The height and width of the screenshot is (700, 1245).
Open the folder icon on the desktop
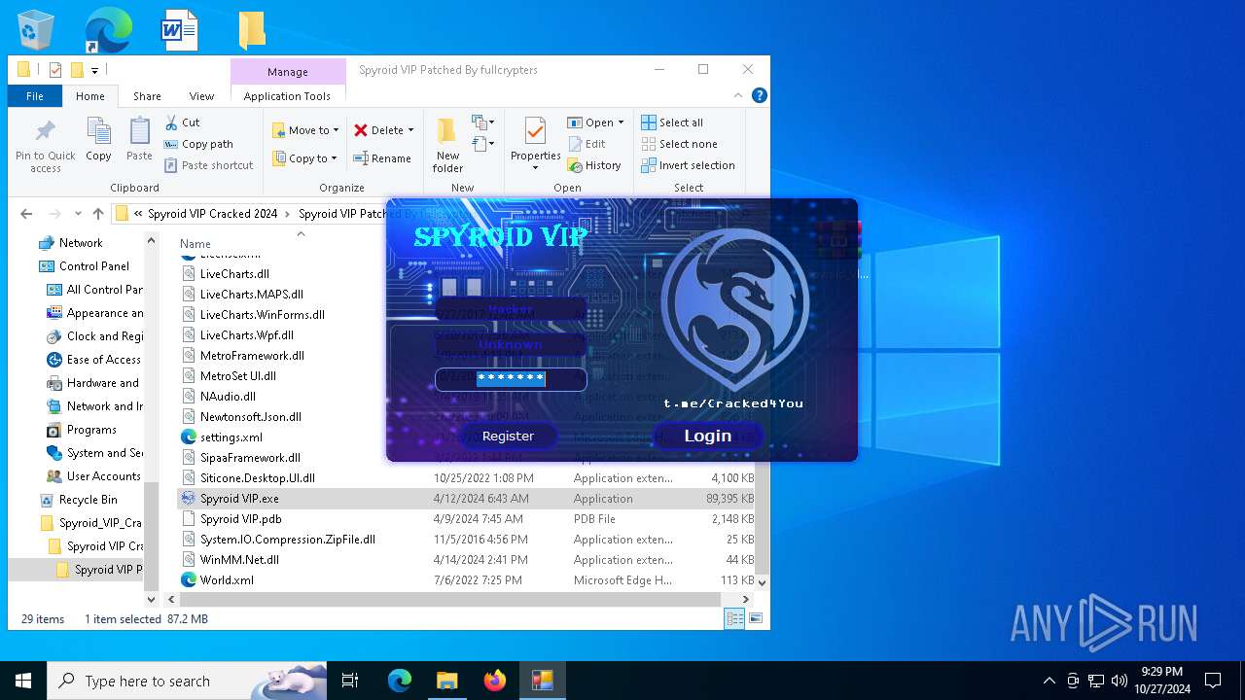[x=252, y=29]
